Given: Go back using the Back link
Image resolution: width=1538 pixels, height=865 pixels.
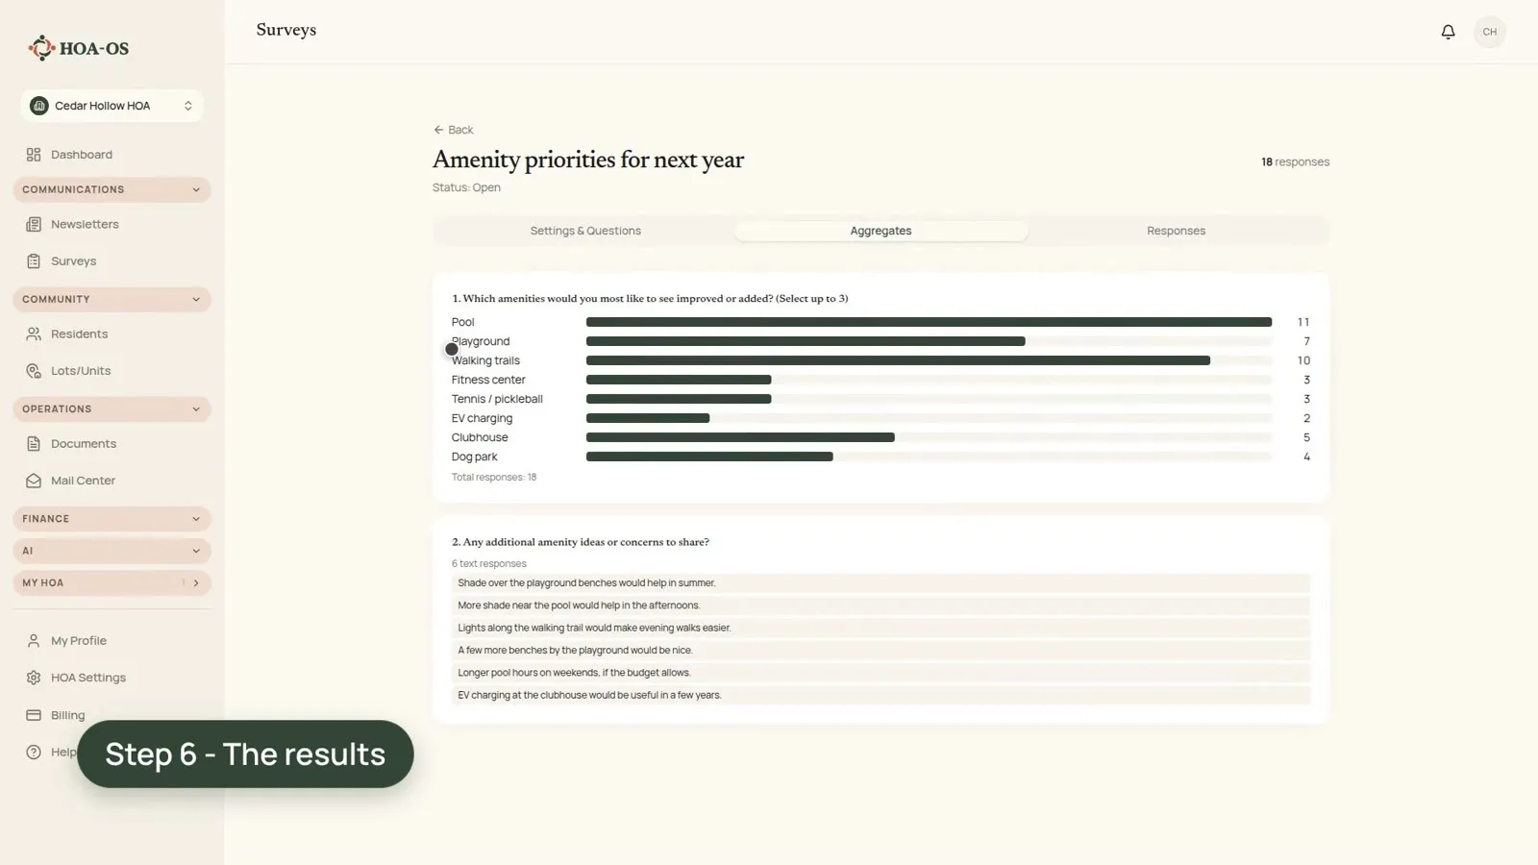Looking at the screenshot, I should 453,130.
